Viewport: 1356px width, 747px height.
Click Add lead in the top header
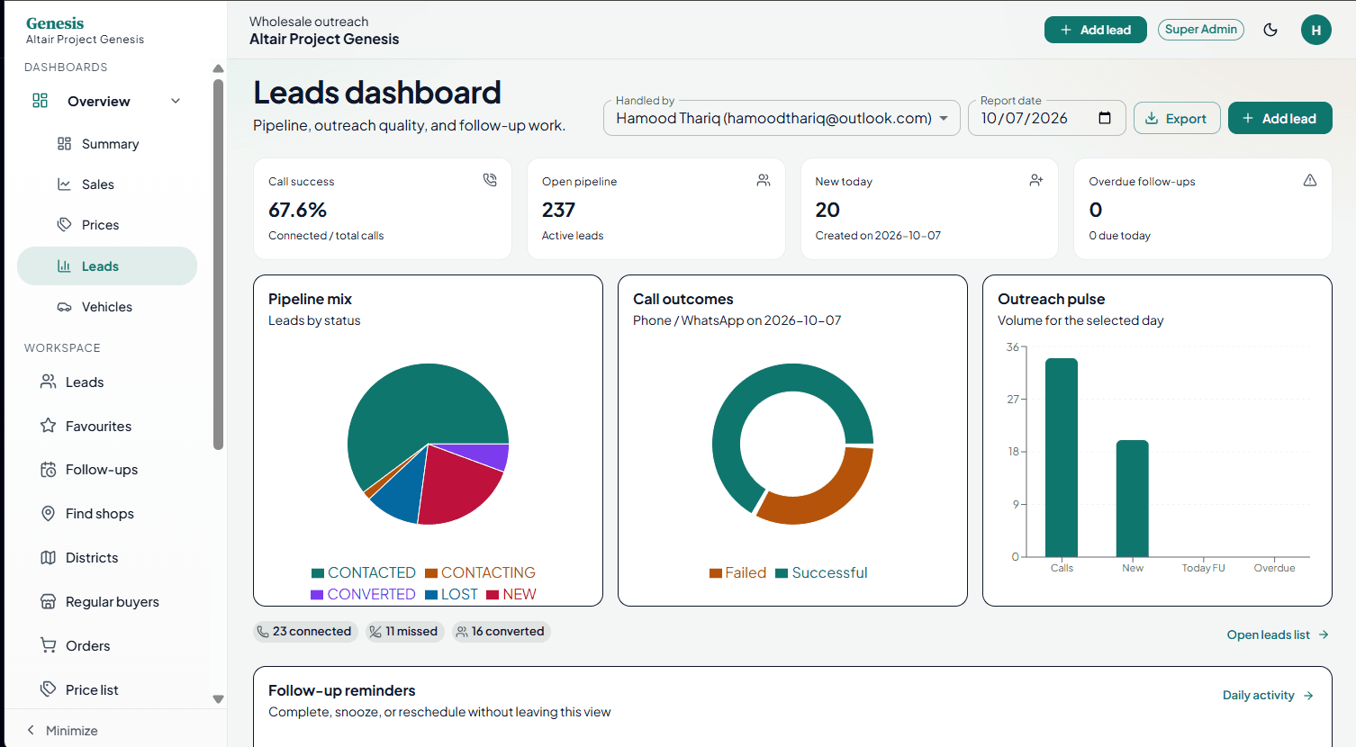tap(1095, 30)
